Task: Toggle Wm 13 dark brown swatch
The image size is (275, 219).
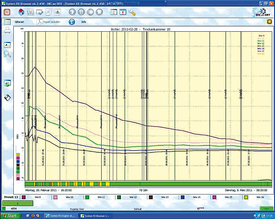Action: coord(151,197)
